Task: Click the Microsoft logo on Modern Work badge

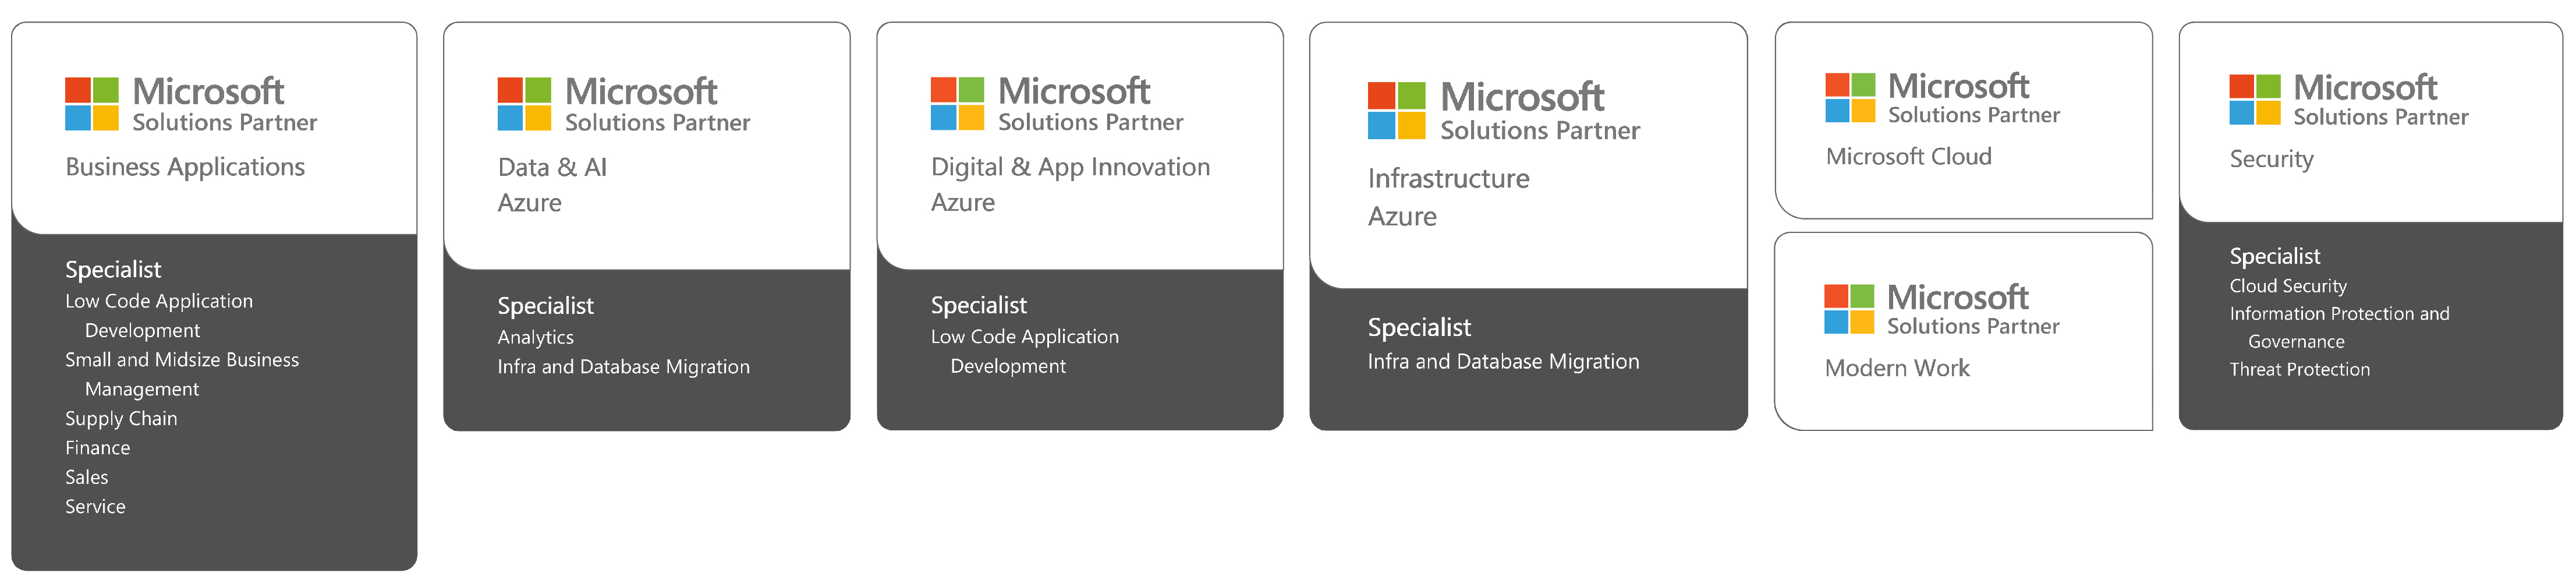Action: (1848, 309)
